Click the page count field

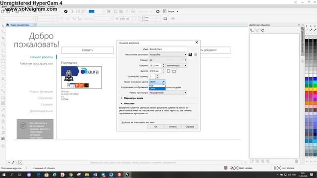tap(152, 76)
